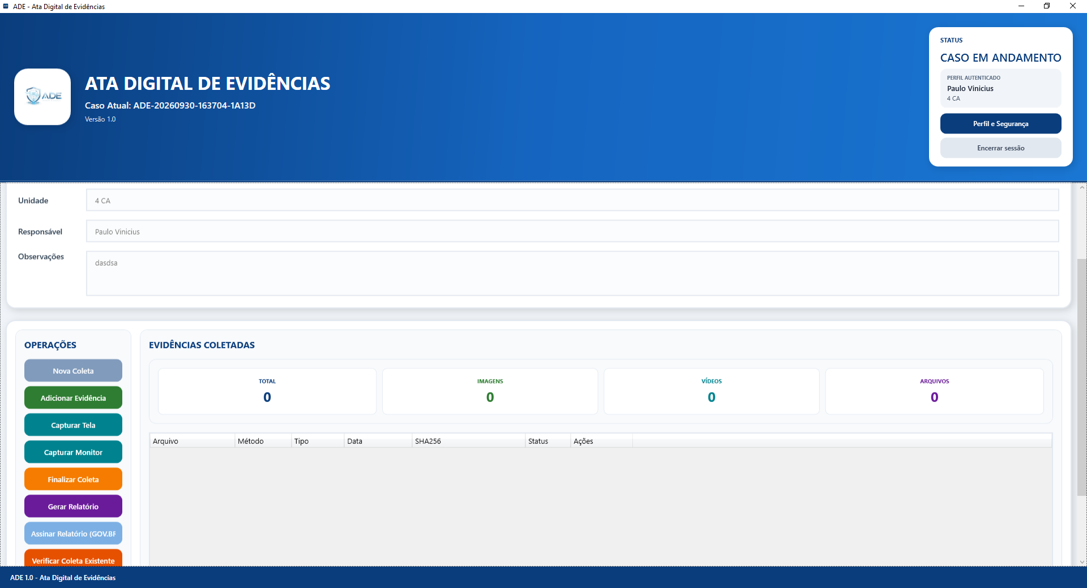Restore down the ADE window
This screenshot has width=1087, height=588.
click(1047, 6)
